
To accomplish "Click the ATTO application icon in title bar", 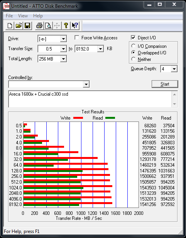I will 7,6.
